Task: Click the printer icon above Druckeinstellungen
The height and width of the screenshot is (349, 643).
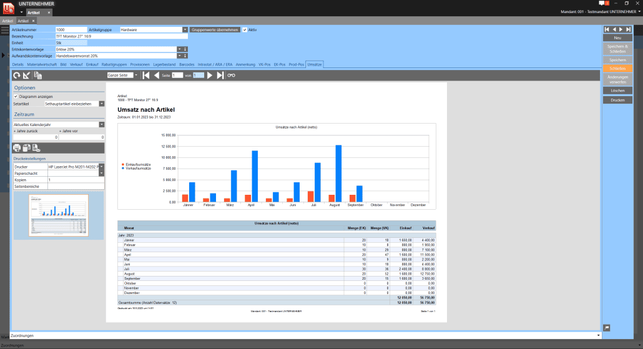Action: click(x=17, y=148)
